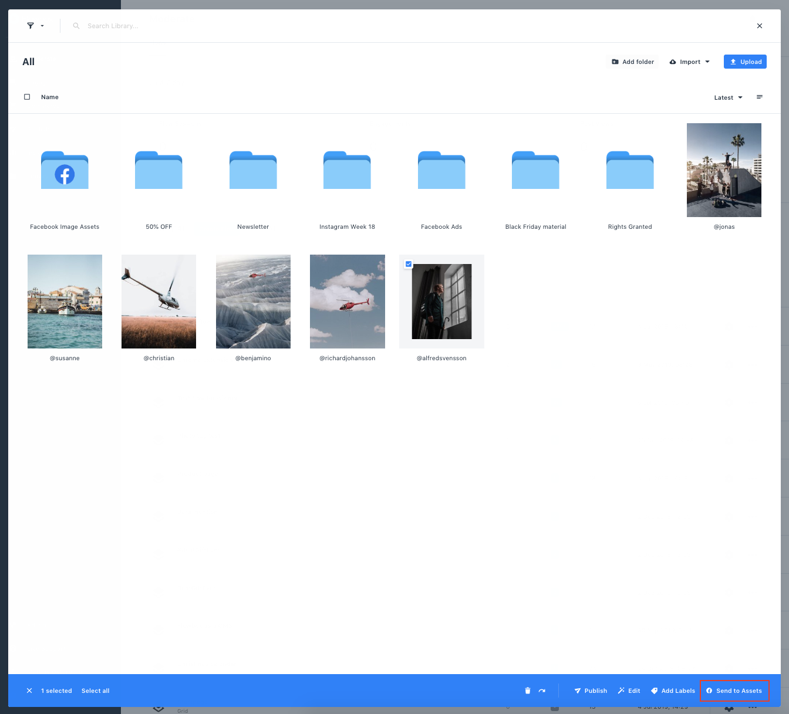
Task: Open the Rights Granted folder
Action: 630,171
